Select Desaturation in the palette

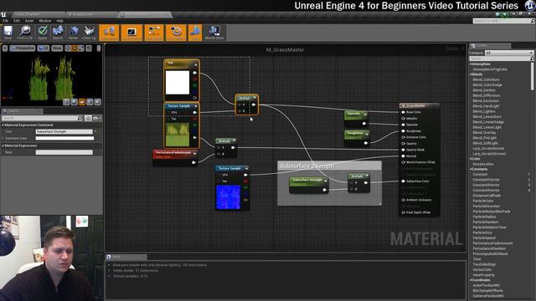coord(483,164)
